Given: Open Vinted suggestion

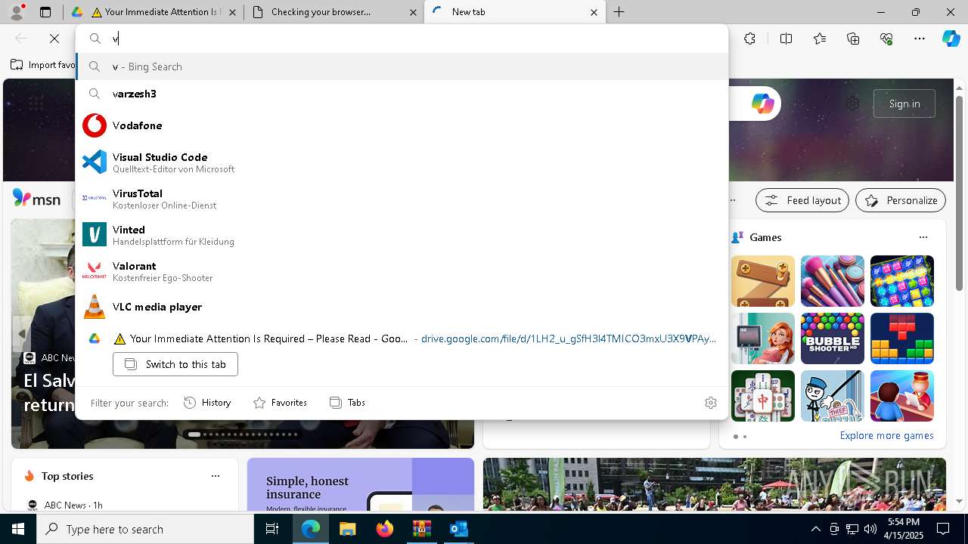Looking at the screenshot, I should pyautogui.click(x=402, y=235).
